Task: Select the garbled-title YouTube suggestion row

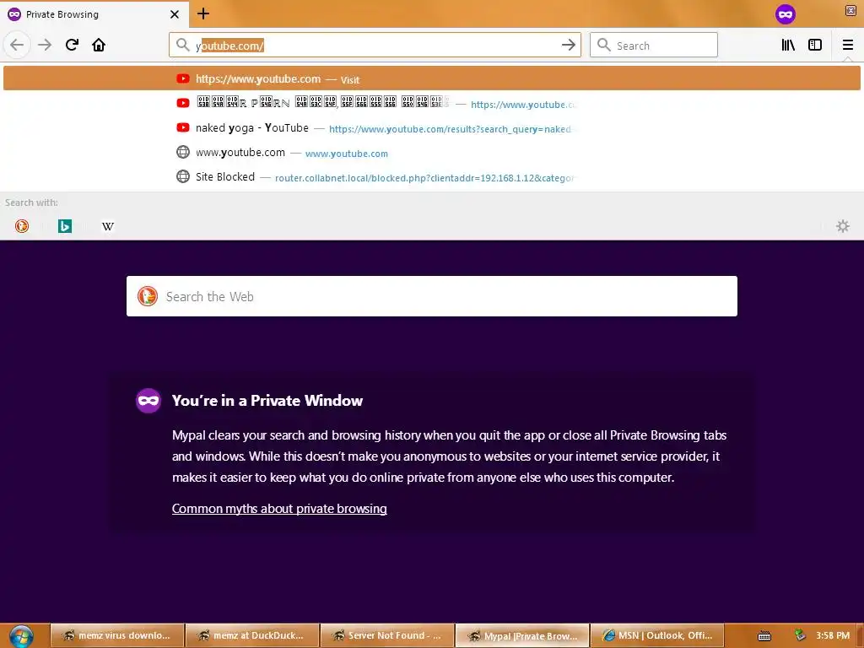Action: 432,104
